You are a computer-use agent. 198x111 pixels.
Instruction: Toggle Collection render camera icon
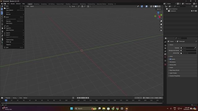point(196,11)
